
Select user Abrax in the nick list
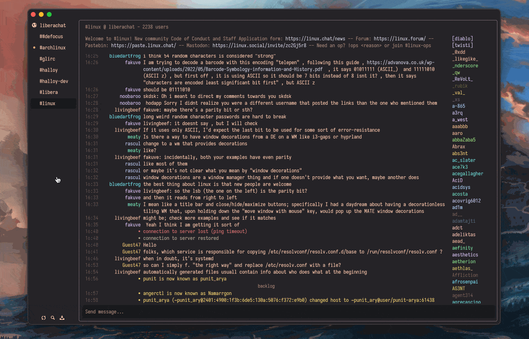[459, 147]
